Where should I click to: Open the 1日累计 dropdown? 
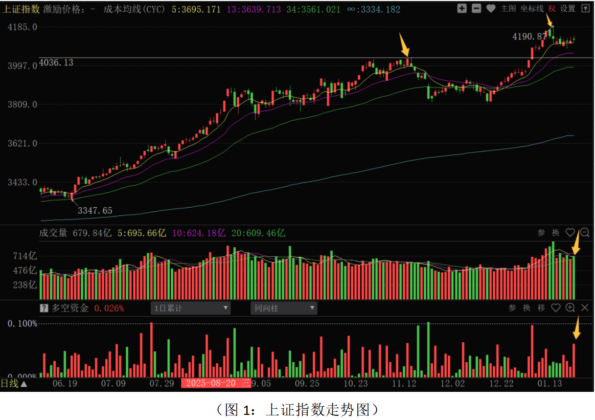pyautogui.click(x=191, y=308)
